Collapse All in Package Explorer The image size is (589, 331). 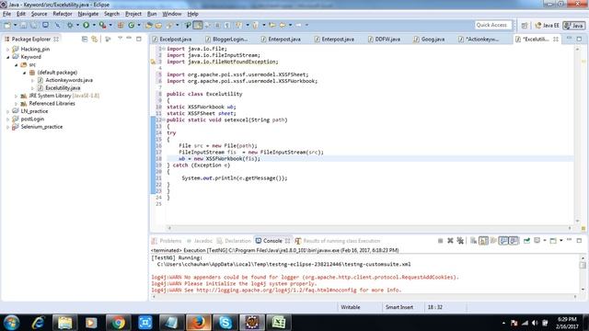85,39
